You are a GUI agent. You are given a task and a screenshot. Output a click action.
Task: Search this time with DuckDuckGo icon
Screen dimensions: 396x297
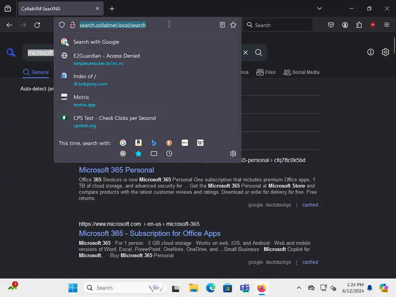[x=169, y=143]
